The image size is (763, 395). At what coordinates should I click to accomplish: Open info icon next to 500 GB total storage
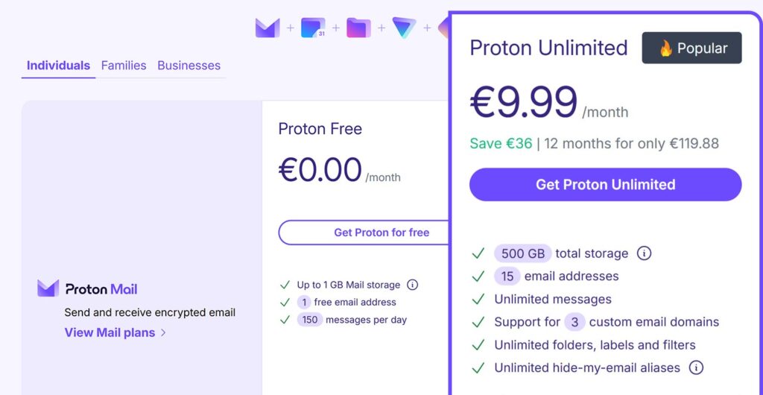coord(645,253)
